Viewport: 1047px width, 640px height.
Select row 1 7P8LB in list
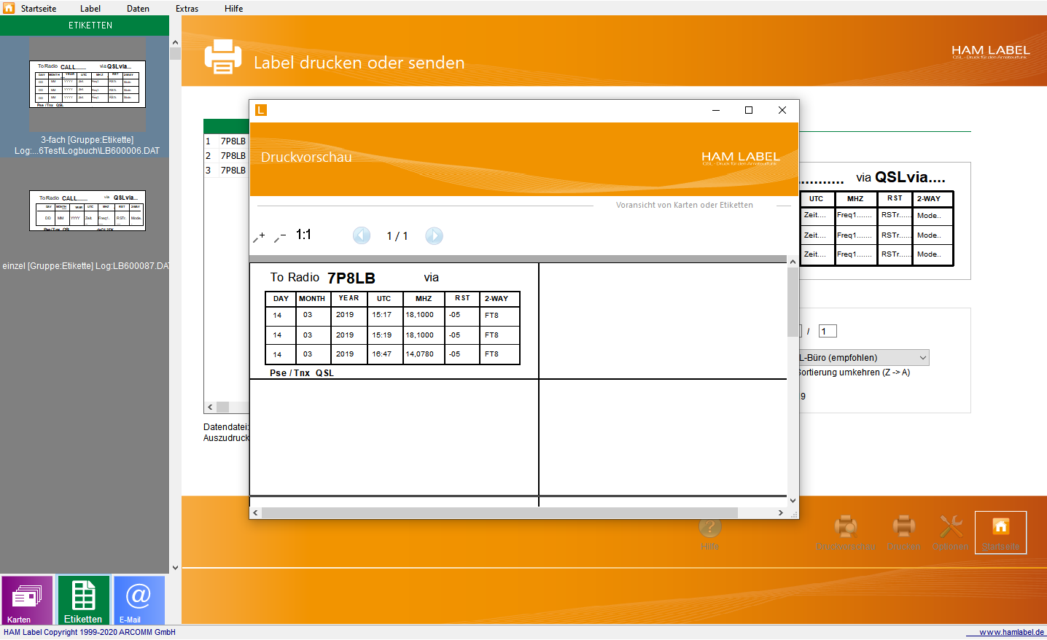pos(226,141)
